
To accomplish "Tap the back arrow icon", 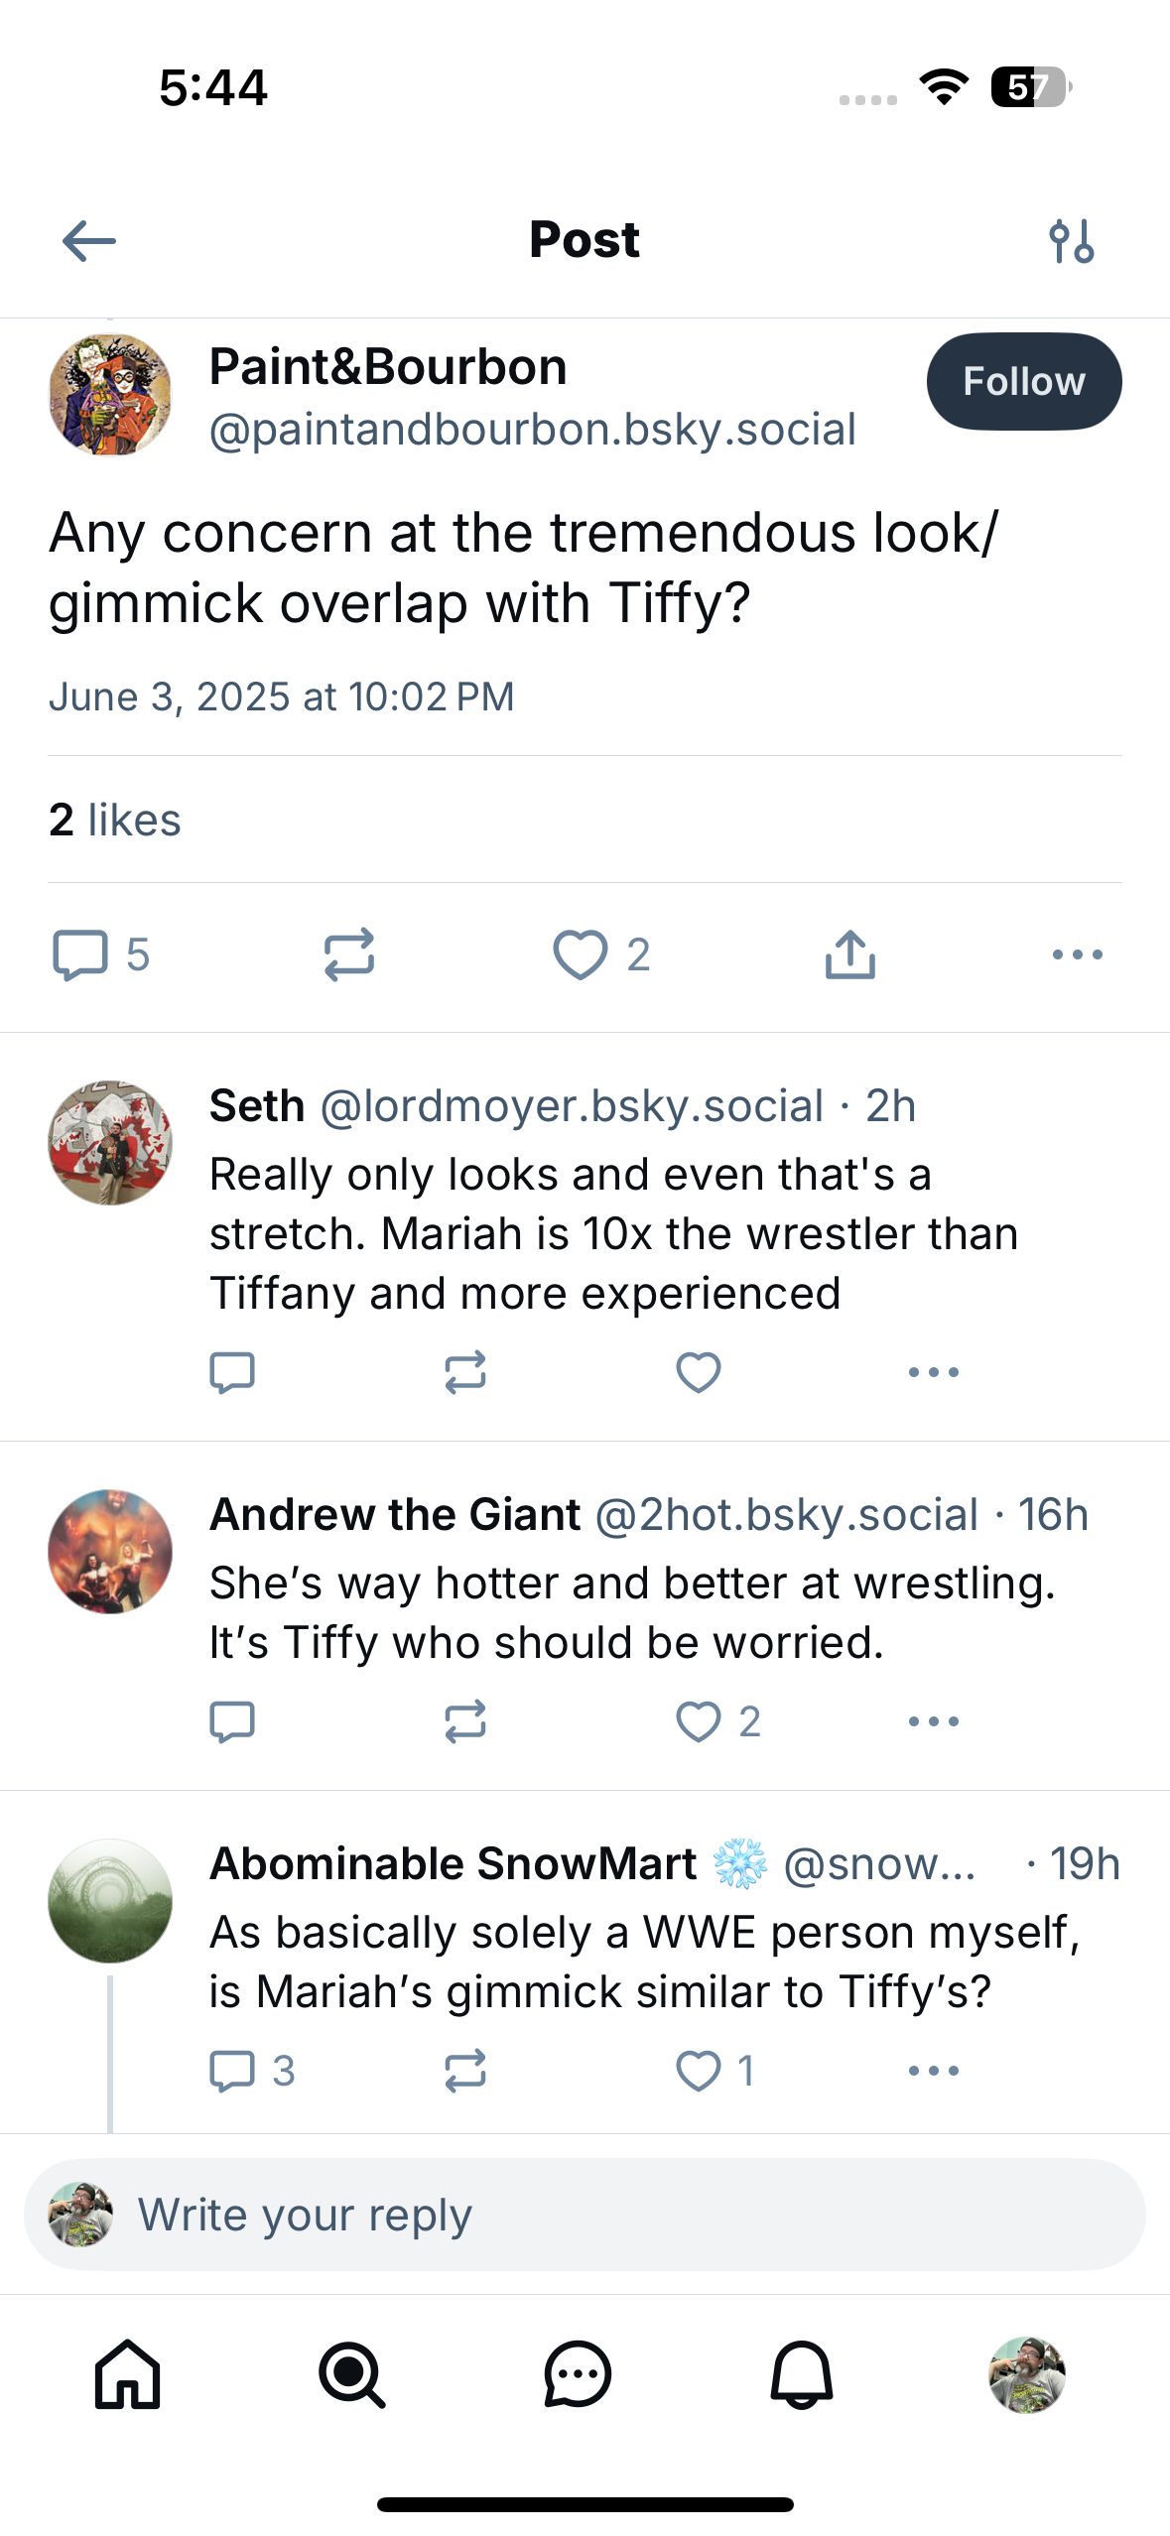I will point(89,241).
